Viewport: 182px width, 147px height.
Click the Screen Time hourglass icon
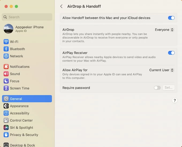coord(6,88)
